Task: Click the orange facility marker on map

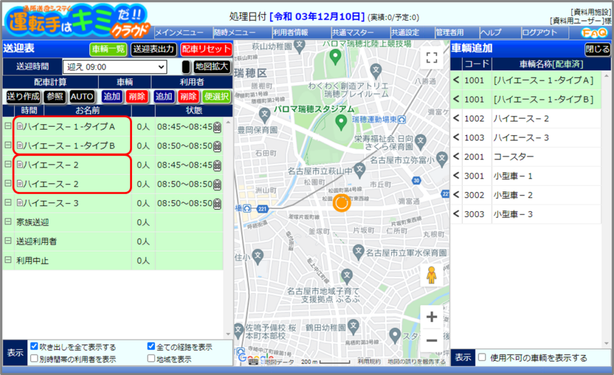Action: point(341,203)
